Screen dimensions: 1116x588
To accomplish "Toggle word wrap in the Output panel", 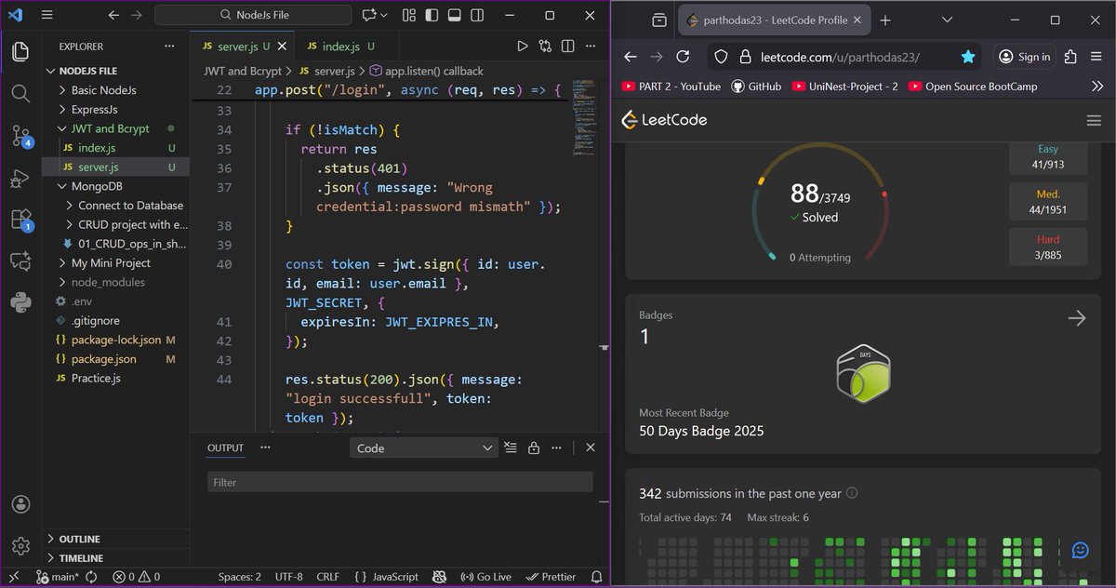I will tap(510, 448).
